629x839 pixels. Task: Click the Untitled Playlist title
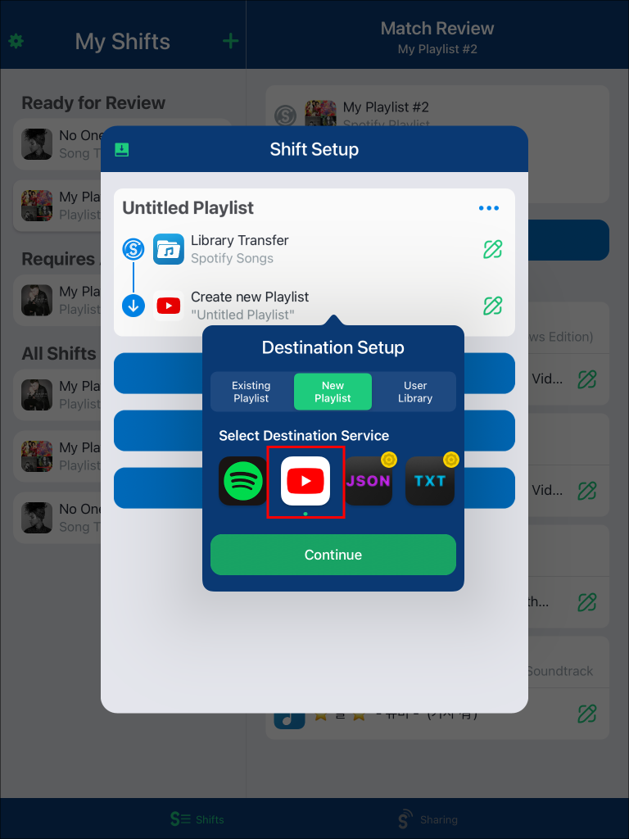(x=188, y=208)
